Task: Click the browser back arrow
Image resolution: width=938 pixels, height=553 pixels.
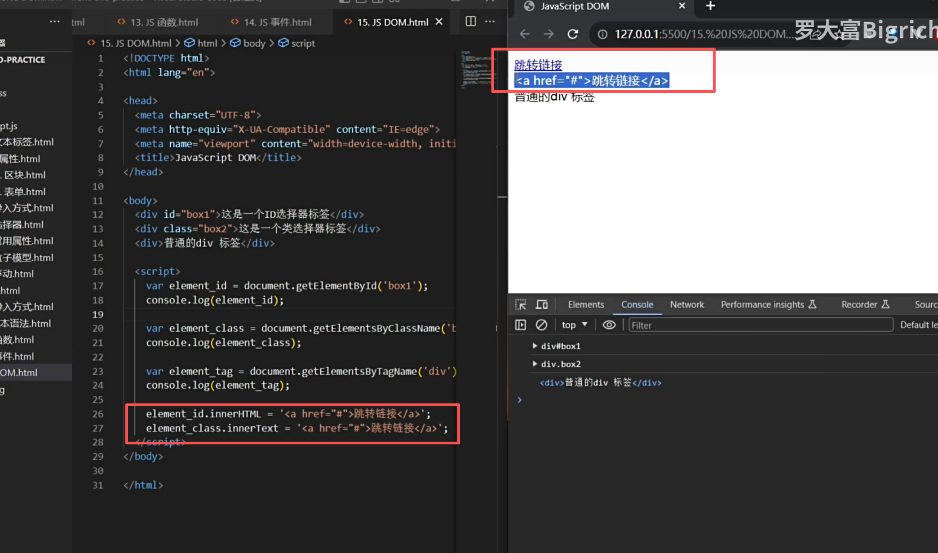Action: (x=524, y=34)
